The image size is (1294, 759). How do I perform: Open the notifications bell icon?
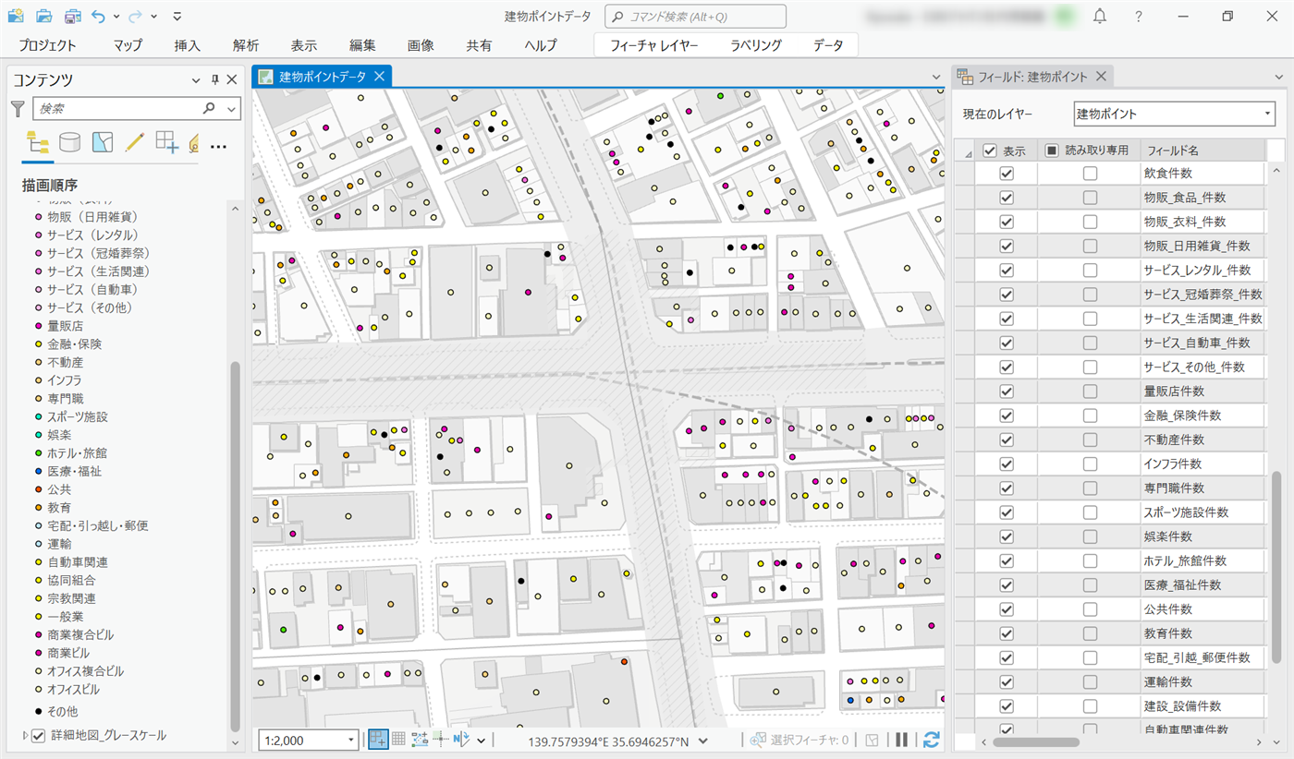1100,17
